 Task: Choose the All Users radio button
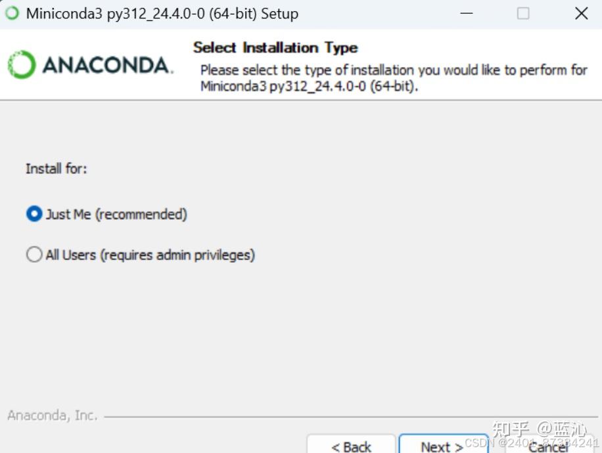34,254
